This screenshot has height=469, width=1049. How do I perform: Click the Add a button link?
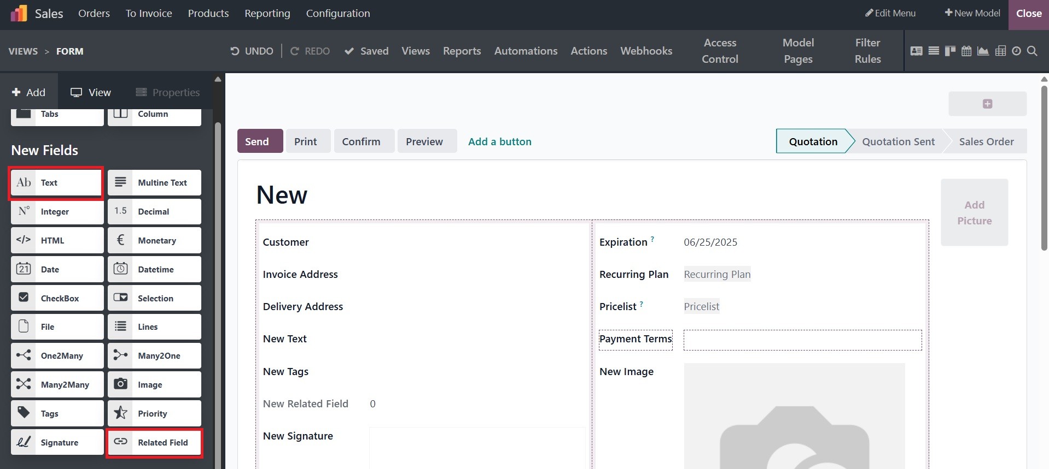[x=499, y=141]
